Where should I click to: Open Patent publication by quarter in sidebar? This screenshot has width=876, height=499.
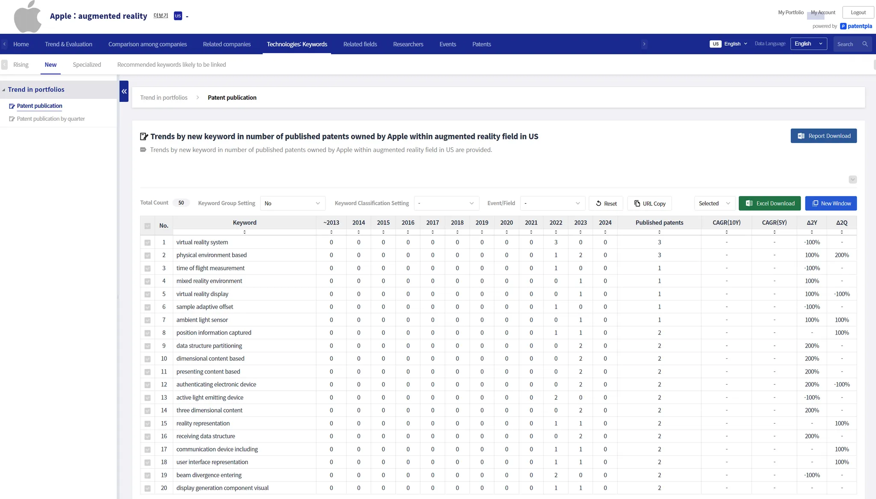50,119
